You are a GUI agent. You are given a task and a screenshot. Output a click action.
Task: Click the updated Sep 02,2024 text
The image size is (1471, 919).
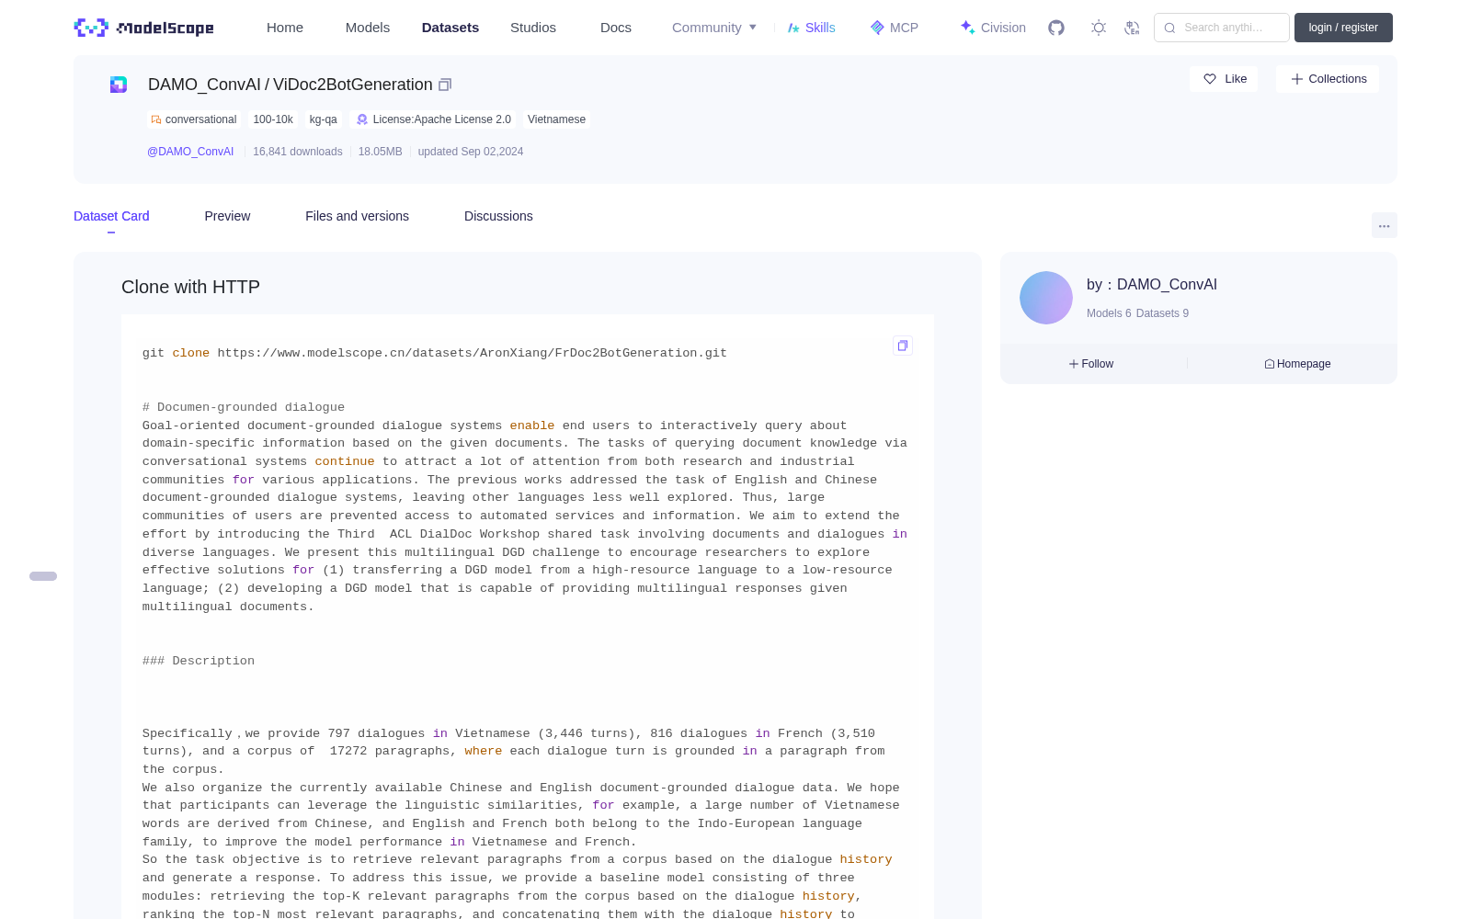coord(471,152)
